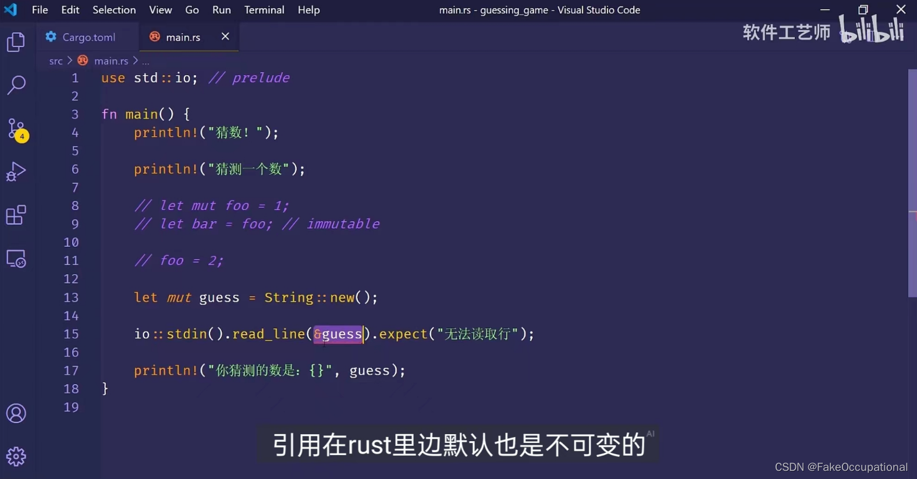
Task: Click 'read_line' method call
Action: coord(268,334)
